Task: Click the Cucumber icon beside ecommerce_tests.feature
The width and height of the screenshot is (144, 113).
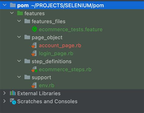Action: coord(34,29)
